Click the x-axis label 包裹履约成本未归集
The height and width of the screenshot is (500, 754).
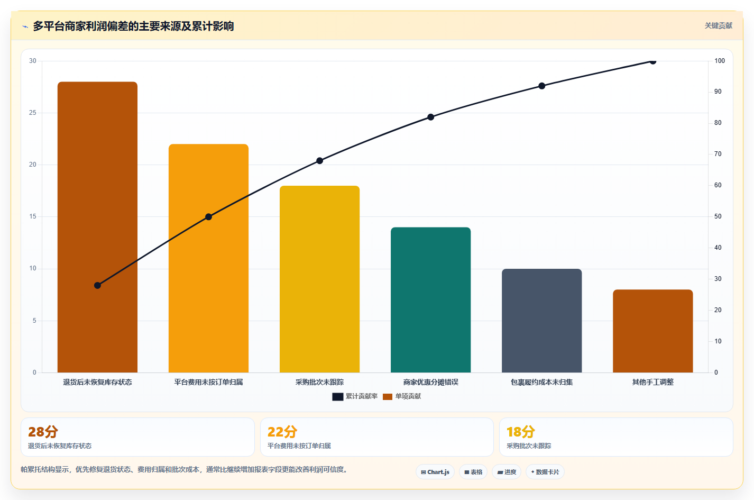541,382
